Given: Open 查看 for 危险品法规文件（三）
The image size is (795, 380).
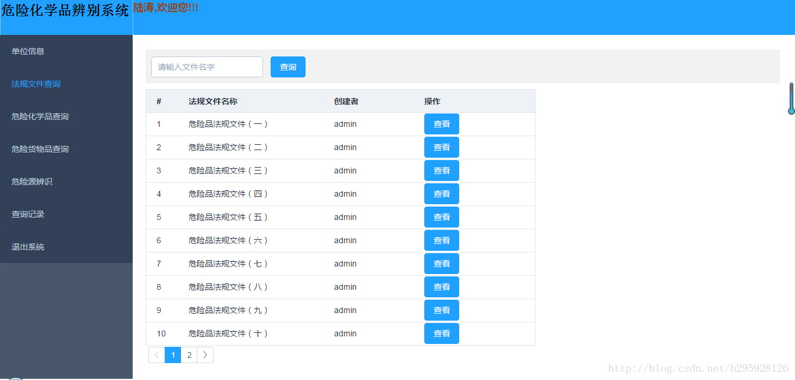Looking at the screenshot, I should point(442,171).
